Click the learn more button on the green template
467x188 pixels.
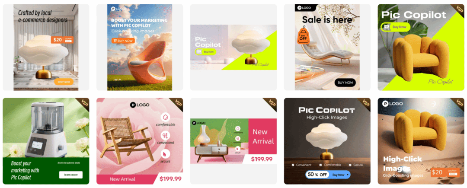click(x=71, y=175)
